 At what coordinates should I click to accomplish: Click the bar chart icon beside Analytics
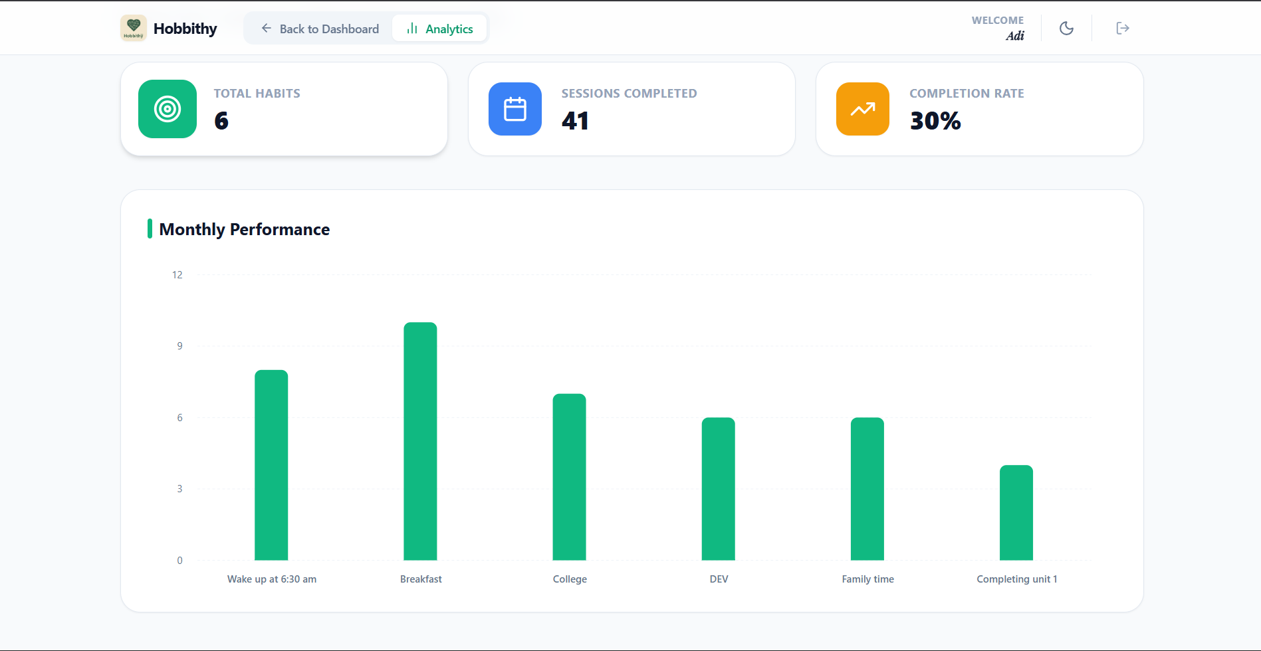point(412,28)
